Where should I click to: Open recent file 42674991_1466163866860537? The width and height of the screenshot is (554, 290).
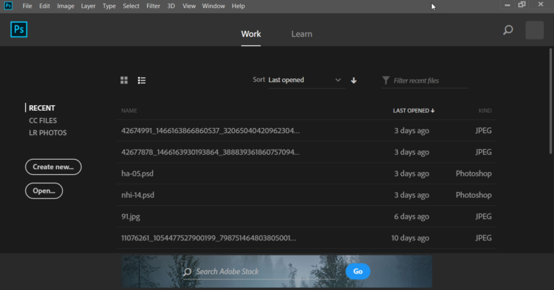click(x=307, y=131)
